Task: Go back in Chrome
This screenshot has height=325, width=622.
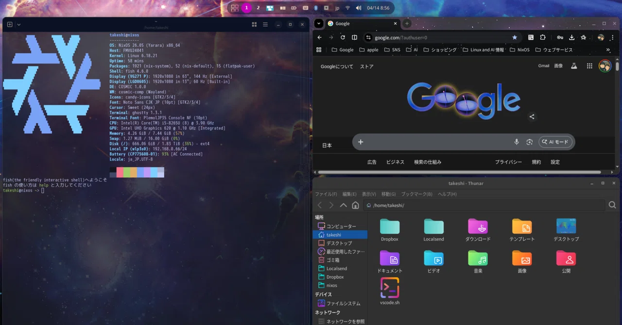Action: [320, 37]
